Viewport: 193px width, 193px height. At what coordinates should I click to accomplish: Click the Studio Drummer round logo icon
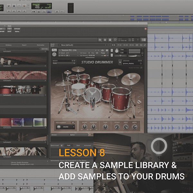click(54, 54)
